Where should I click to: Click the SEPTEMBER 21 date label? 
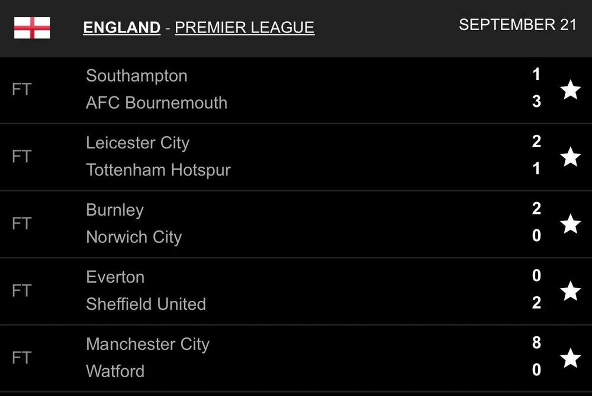(517, 25)
